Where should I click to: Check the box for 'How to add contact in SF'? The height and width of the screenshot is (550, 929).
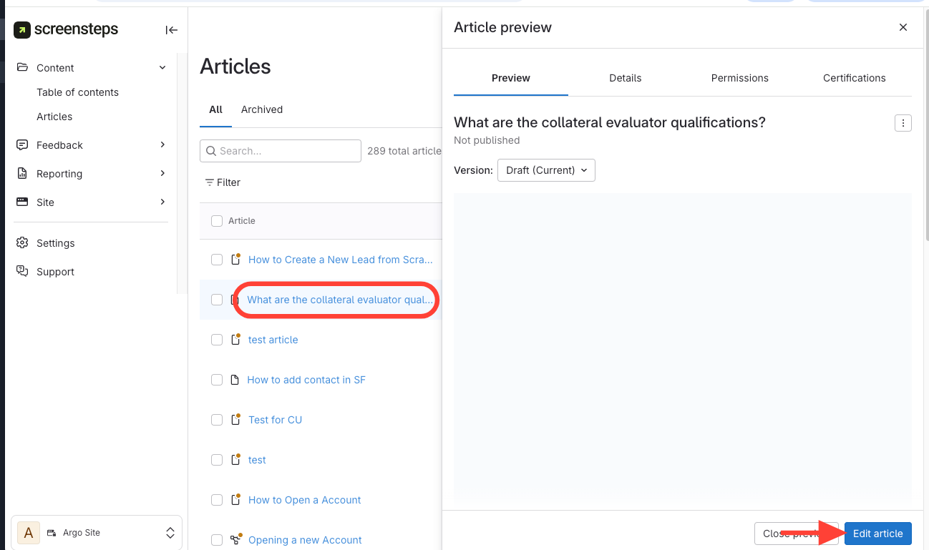tap(217, 380)
